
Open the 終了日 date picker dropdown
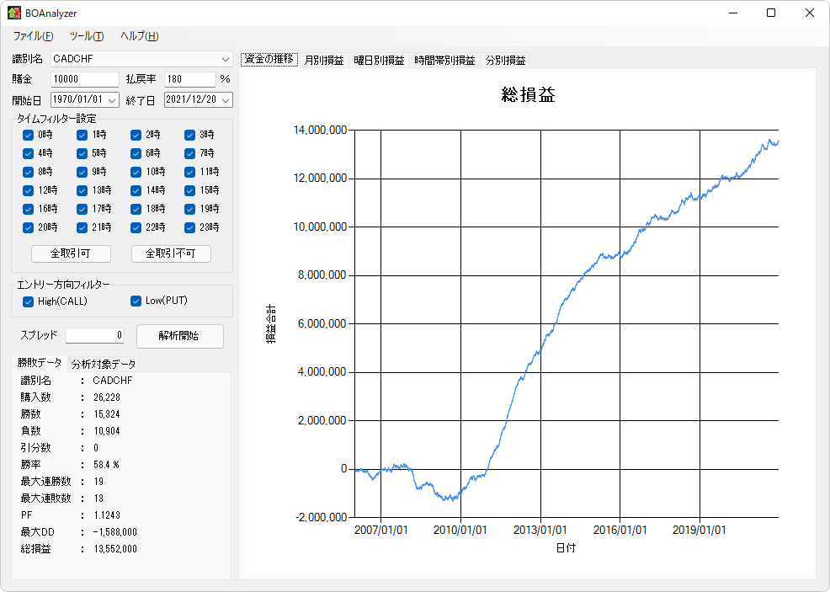click(226, 99)
